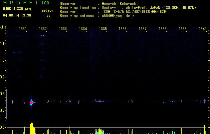Click the 0.7 frequency axis label
Viewport: 210px width, 134px height.
point(3,111)
